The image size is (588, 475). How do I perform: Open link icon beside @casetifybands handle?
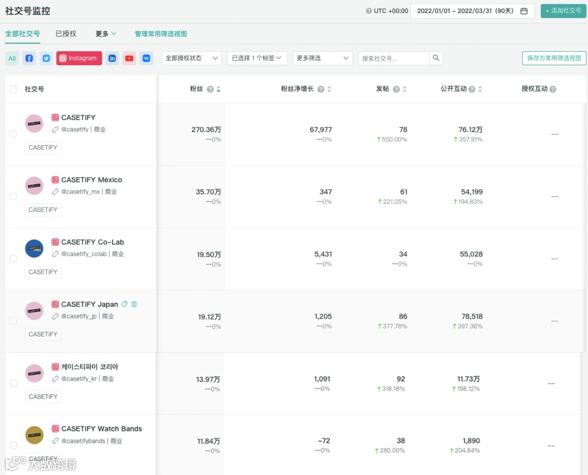coord(55,441)
